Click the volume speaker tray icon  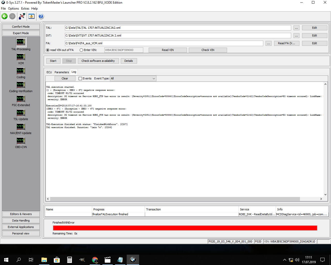pos(297,260)
